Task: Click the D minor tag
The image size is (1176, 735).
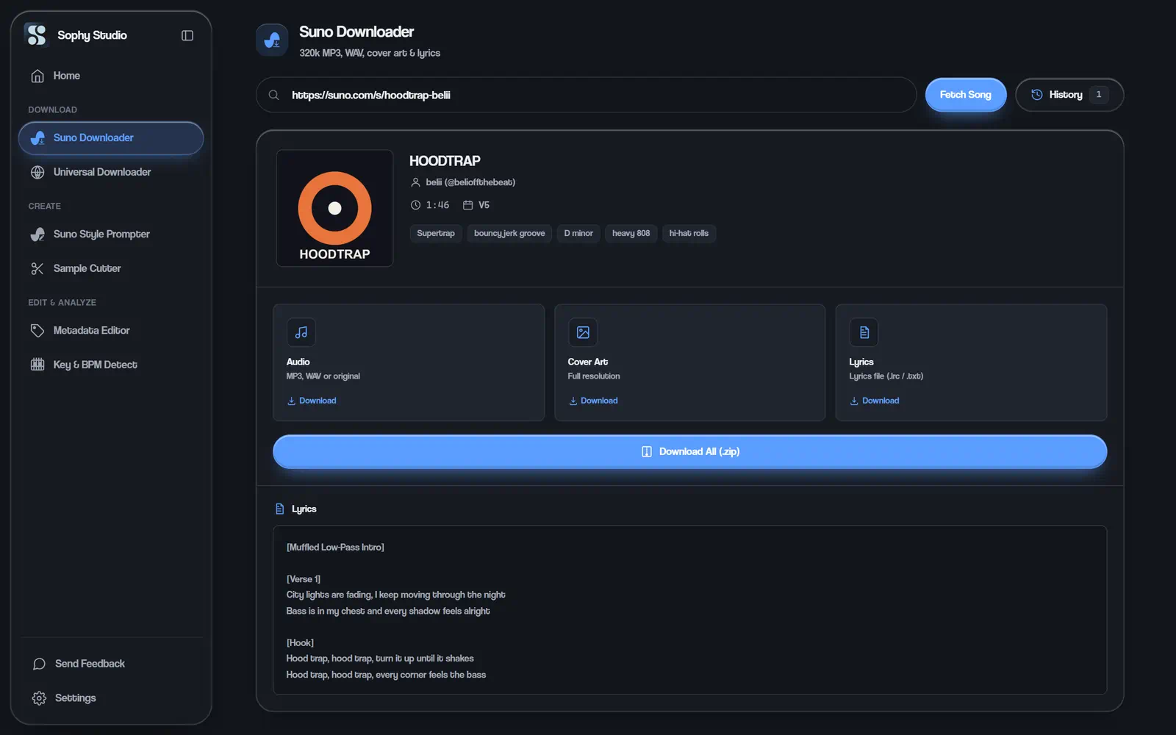Action: (x=578, y=234)
